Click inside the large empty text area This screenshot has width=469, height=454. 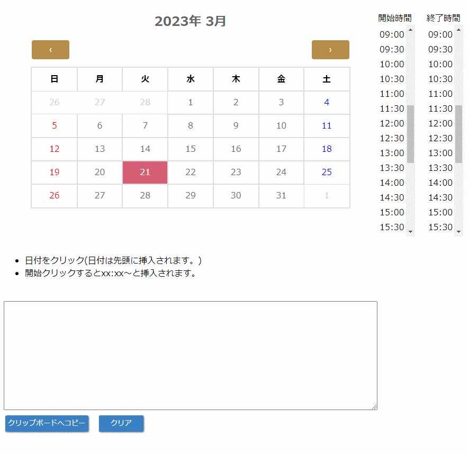pyautogui.click(x=191, y=355)
